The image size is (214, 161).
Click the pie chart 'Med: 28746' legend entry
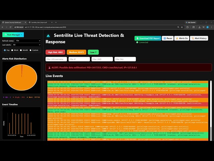coord(33,97)
